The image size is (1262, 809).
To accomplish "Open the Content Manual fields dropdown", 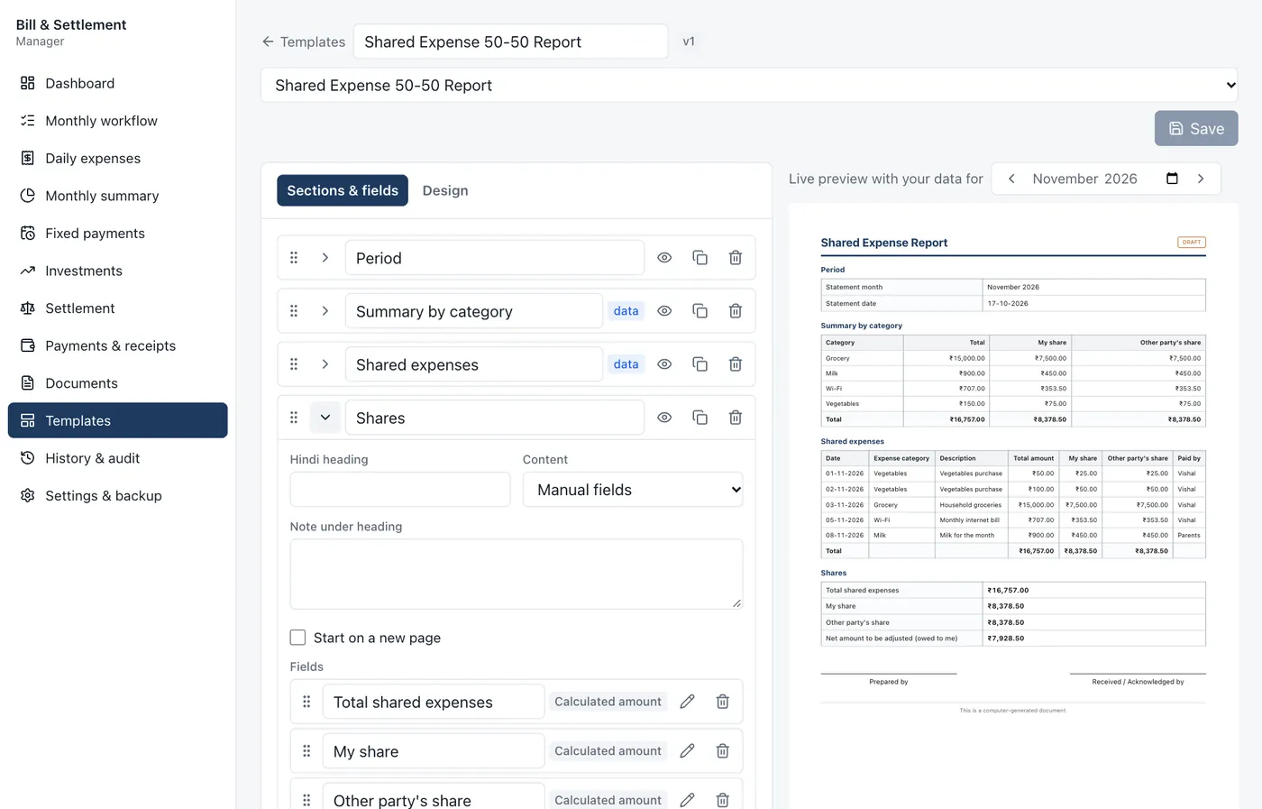I will tap(633, 490).
